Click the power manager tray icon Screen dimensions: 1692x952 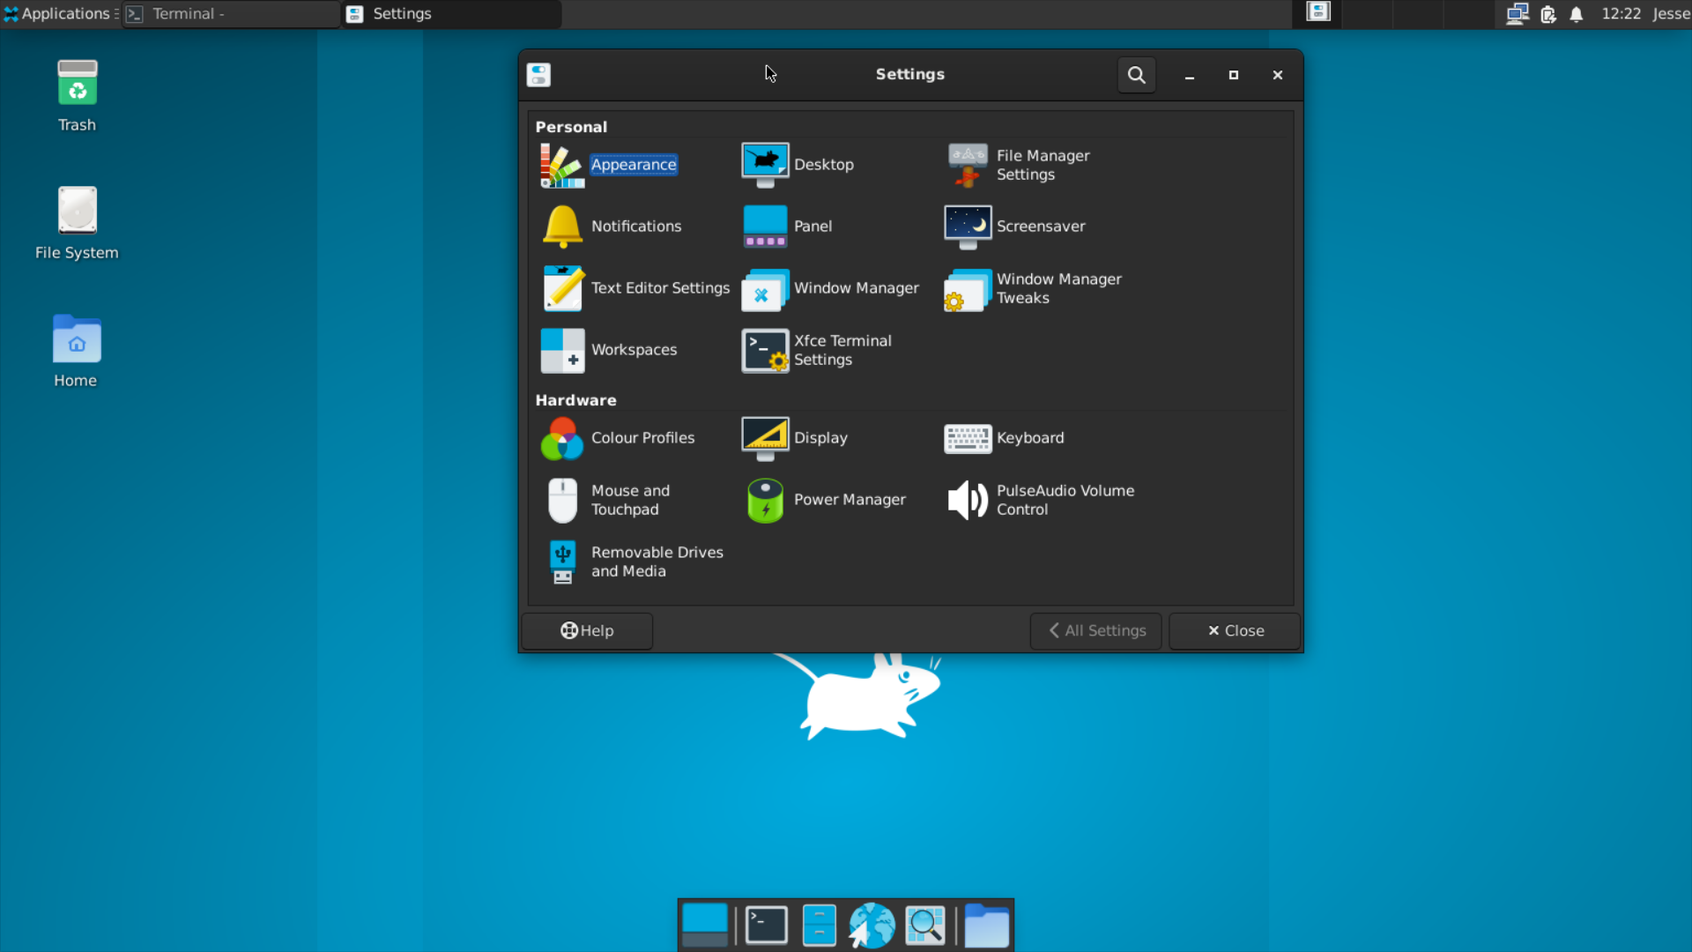(1548, 14)
